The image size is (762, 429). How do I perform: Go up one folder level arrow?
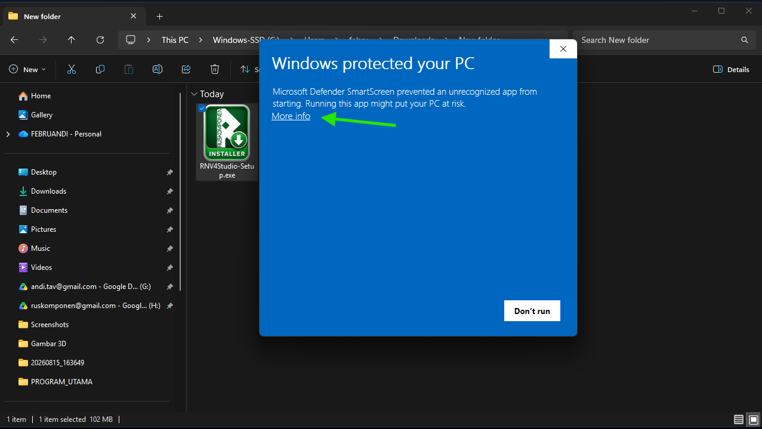(x=72, y=40)
